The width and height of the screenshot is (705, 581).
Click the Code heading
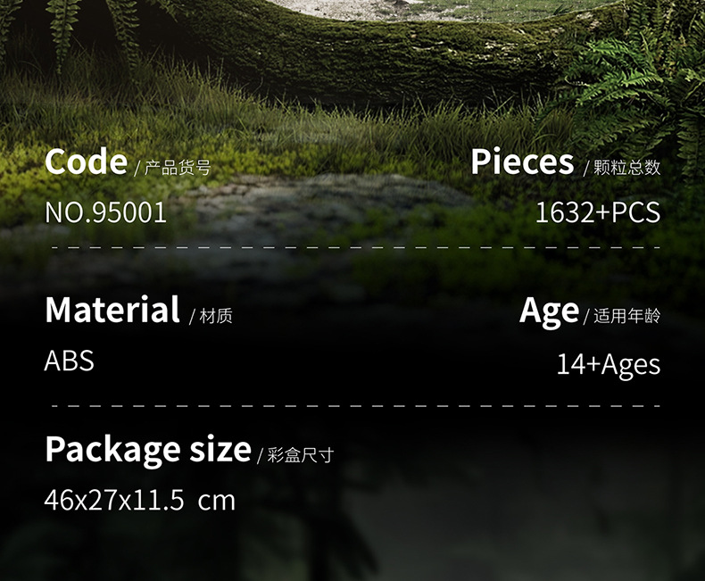point(86,162)
